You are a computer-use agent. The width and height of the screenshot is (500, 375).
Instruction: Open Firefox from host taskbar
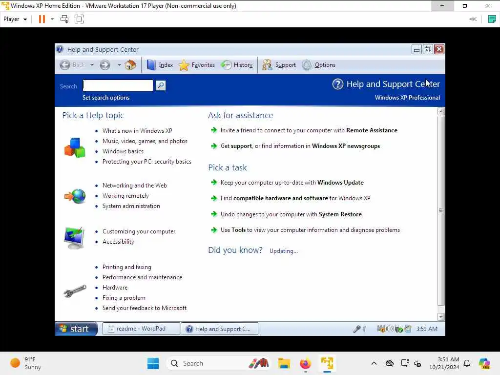[306, 363]
